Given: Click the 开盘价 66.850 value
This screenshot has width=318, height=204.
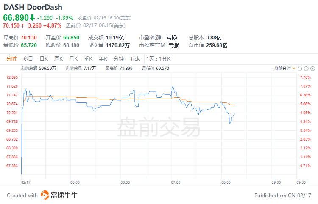Looking at the screenshot, I should coord(71,37).
